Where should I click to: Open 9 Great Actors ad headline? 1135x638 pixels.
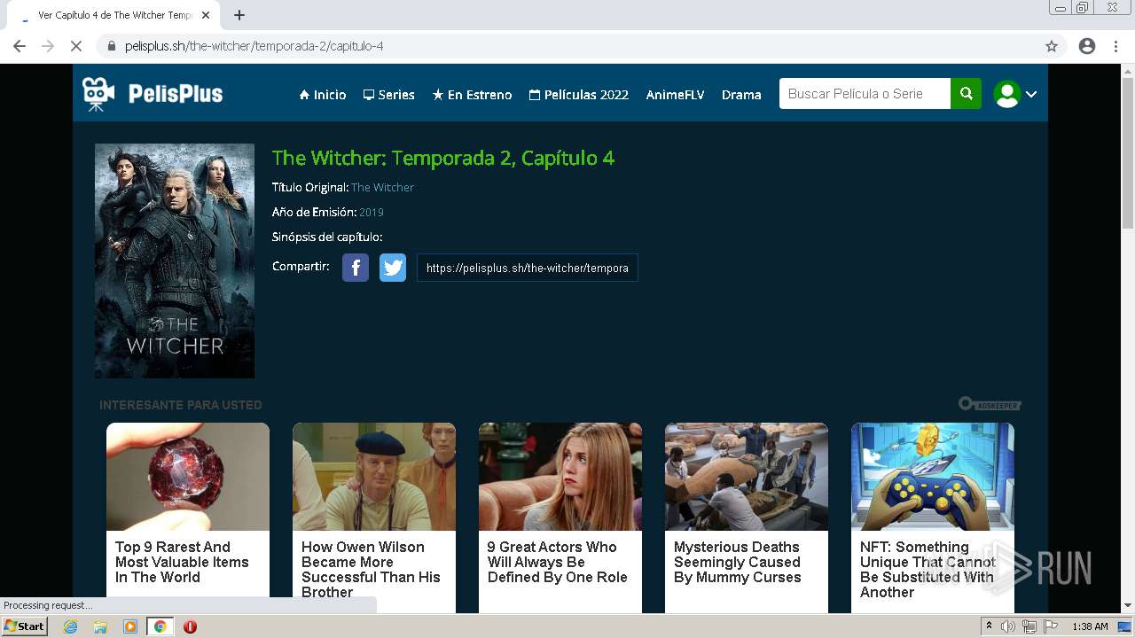pyautogui.click(x=557, y=562)
